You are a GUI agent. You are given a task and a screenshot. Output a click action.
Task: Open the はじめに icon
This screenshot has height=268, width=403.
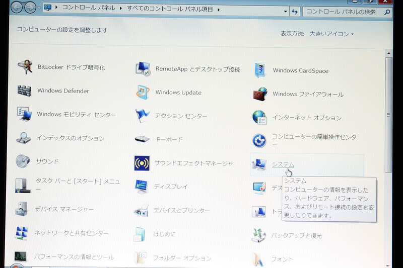point(140,234)
